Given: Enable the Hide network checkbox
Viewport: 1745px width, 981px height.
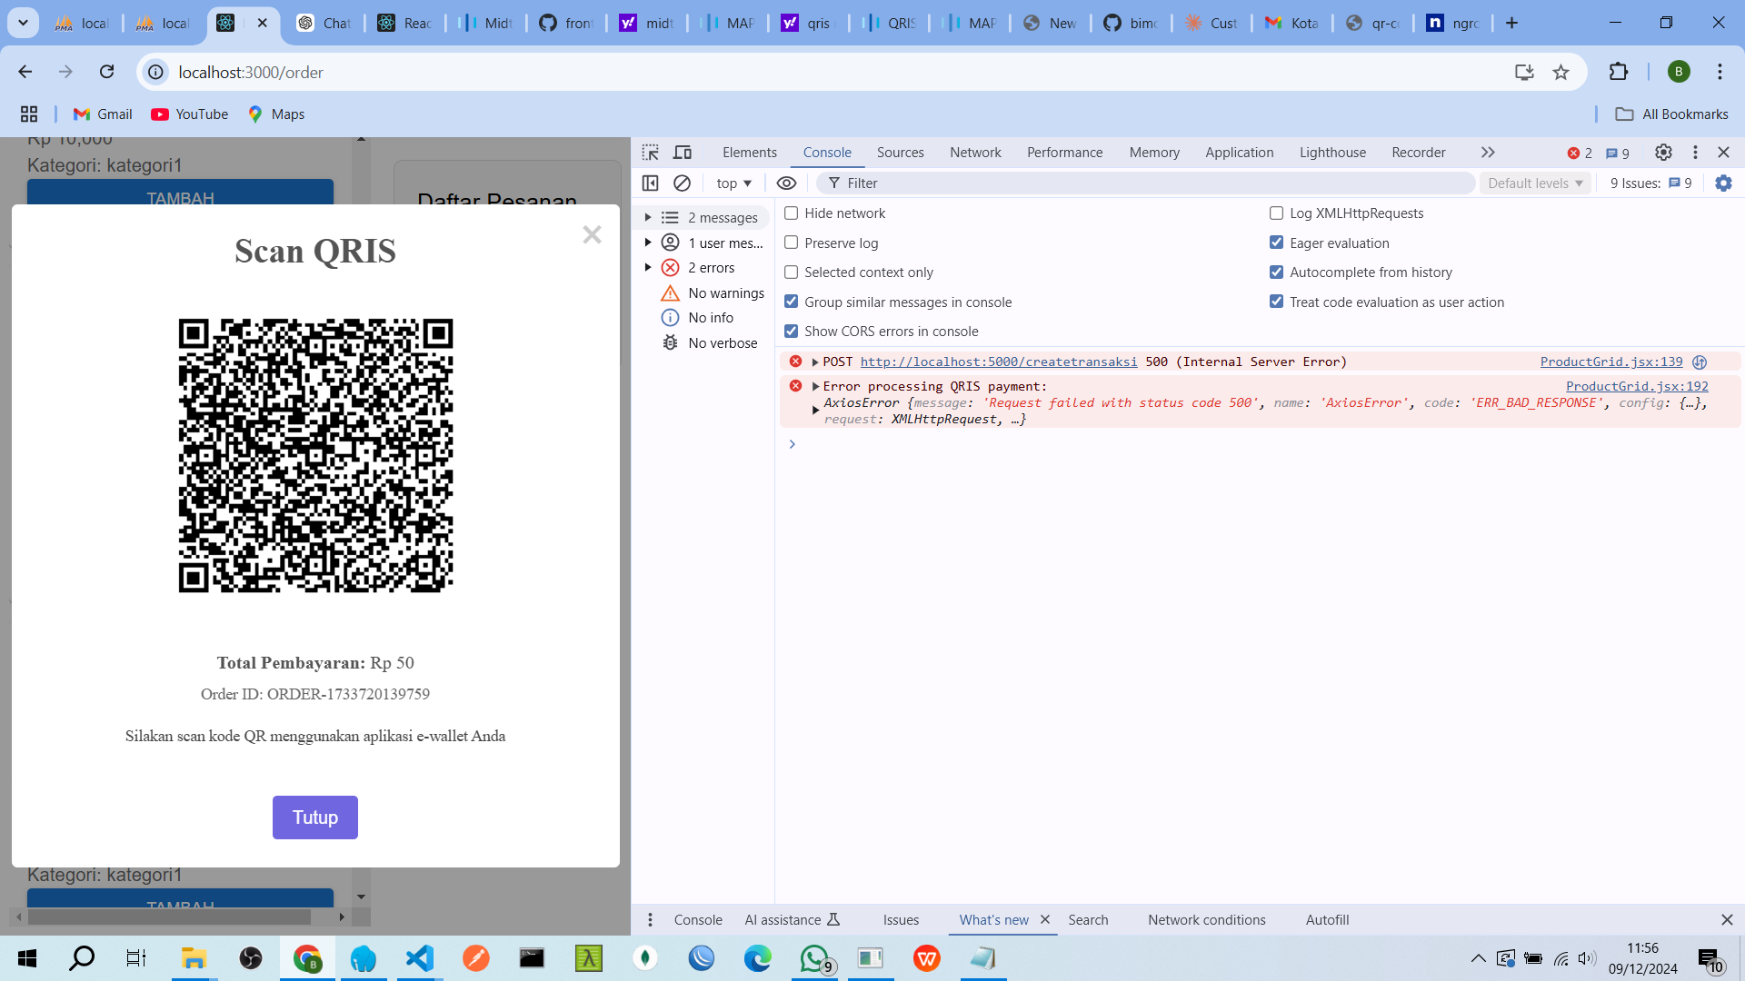Looking at the screenshot, I should click(x=792, y=213).
